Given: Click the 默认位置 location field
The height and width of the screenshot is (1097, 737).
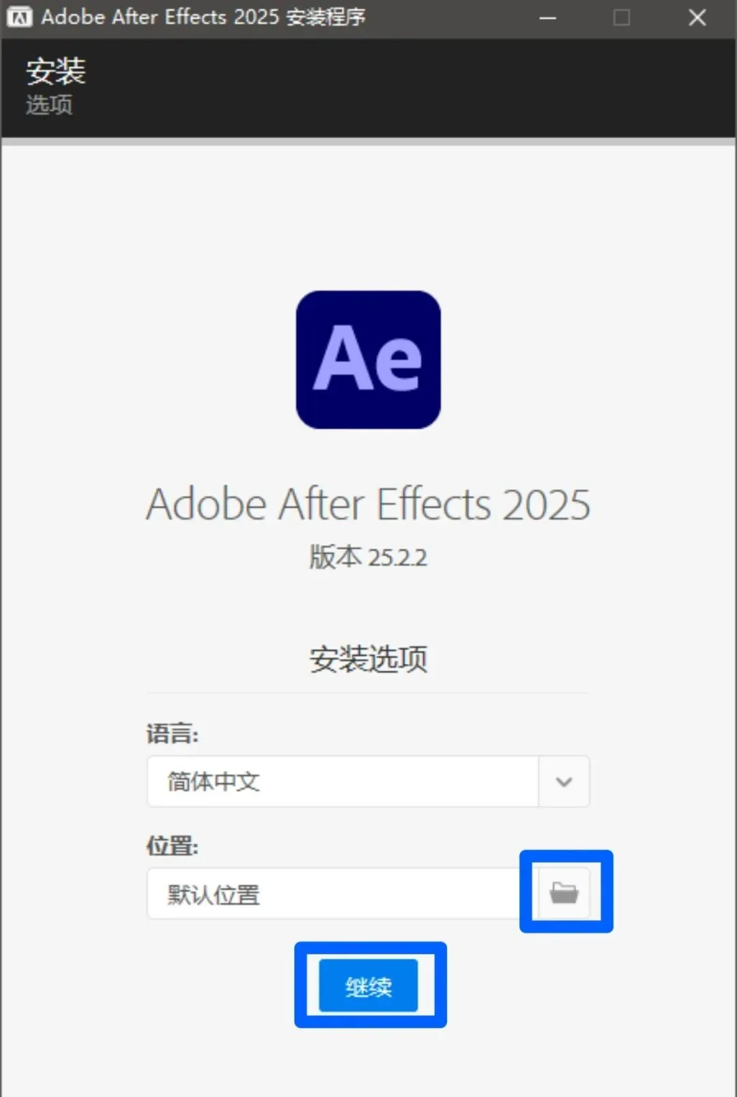Looking at the screenshot, I should (333, 894).
